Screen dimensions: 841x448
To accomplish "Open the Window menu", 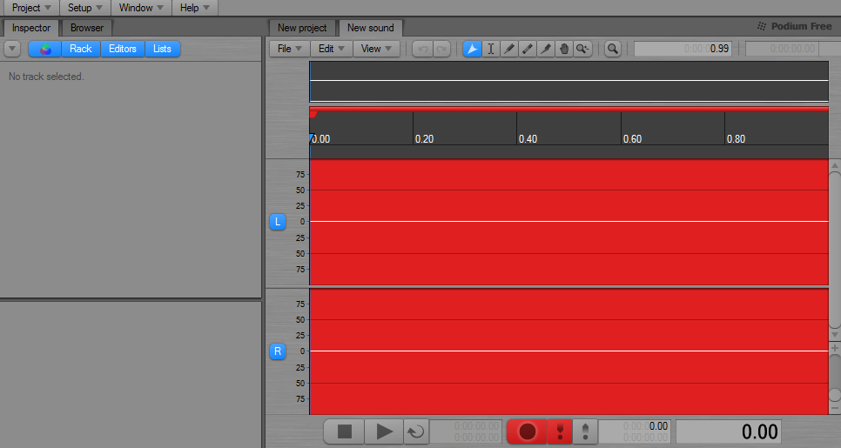I will [x=141, y=8].
